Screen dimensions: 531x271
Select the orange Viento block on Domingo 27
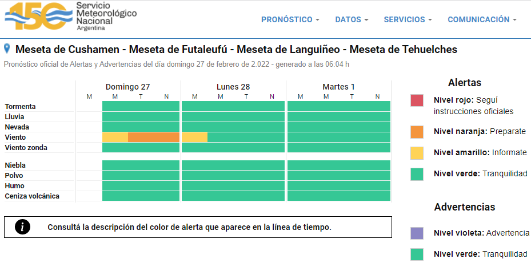(154, 137)
